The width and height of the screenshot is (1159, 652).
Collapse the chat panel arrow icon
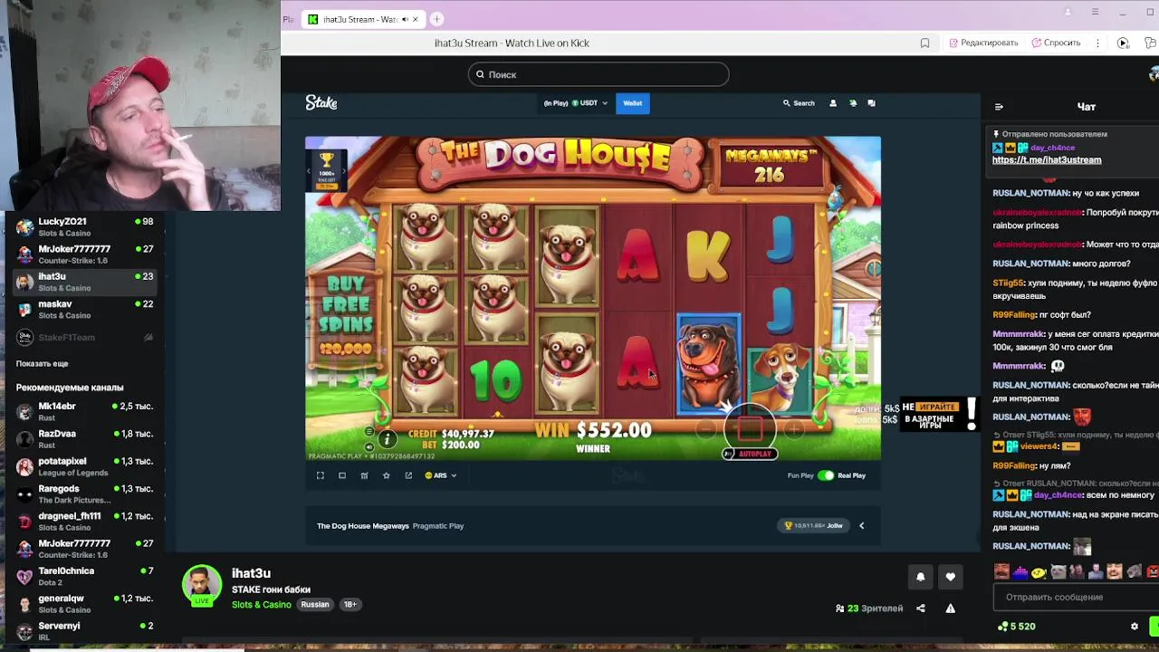(x=999, y=107)
